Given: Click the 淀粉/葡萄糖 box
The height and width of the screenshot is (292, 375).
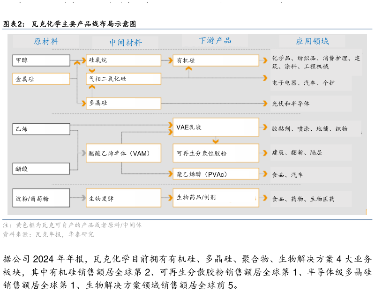Looking at the screenshot, I should pyautogui.click(x=41, y=198).
